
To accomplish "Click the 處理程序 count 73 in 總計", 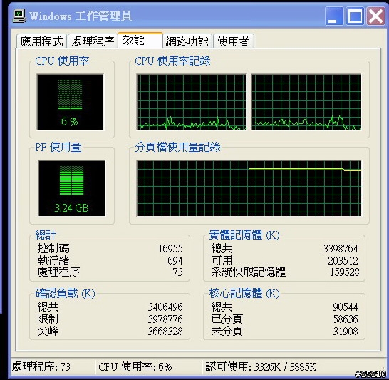I will [177, 272].
